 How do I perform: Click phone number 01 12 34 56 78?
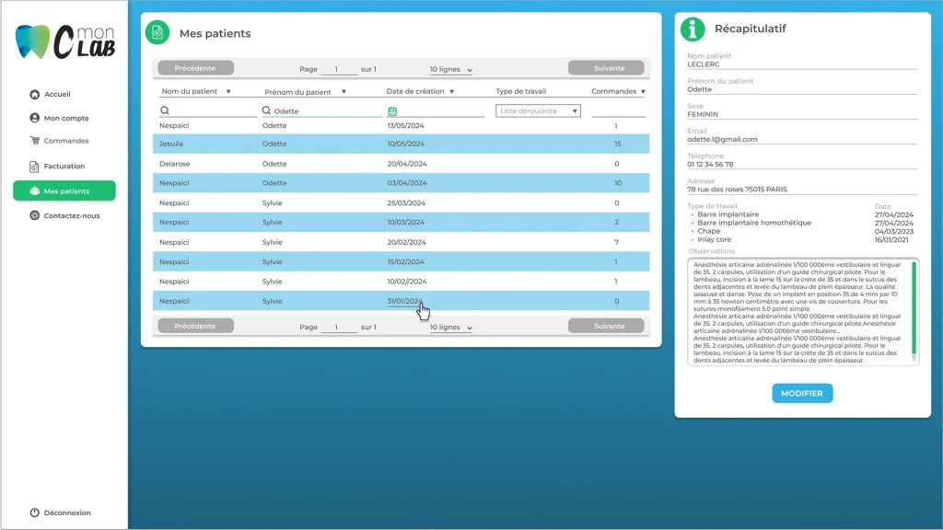710,164
